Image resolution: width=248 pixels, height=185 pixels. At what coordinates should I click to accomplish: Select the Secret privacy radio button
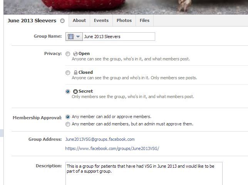click(68, 92)
